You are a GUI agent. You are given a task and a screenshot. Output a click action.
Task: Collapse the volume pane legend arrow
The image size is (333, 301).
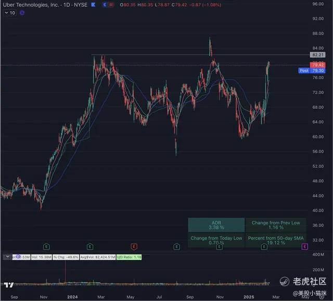tap(8, 257)
